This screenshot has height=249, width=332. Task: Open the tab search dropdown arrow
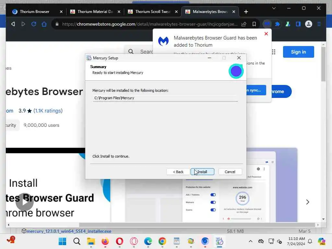[274, 8]
